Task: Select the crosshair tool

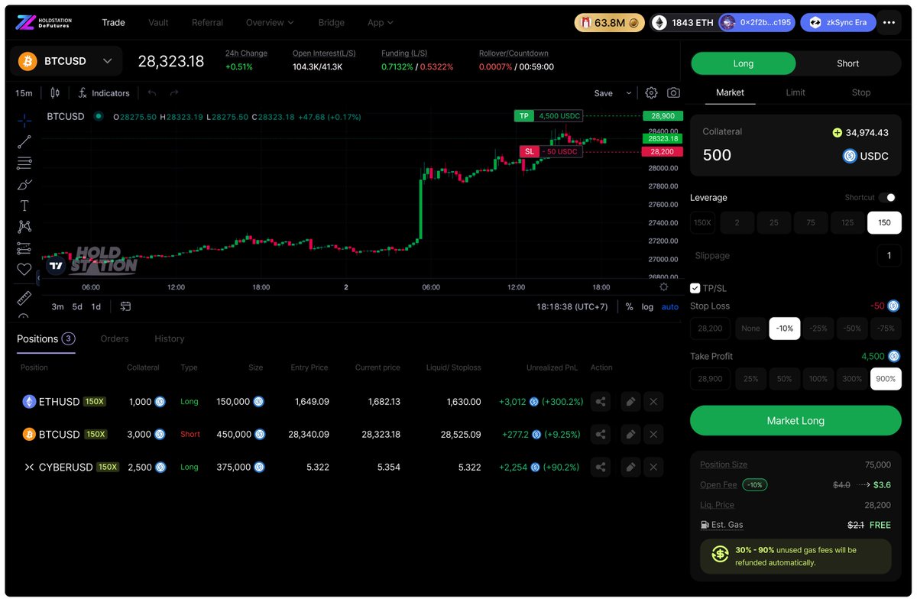Action: click(x=24, y=120)
